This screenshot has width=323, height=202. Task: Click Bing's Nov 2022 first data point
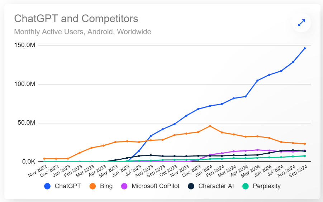(44, 159)
